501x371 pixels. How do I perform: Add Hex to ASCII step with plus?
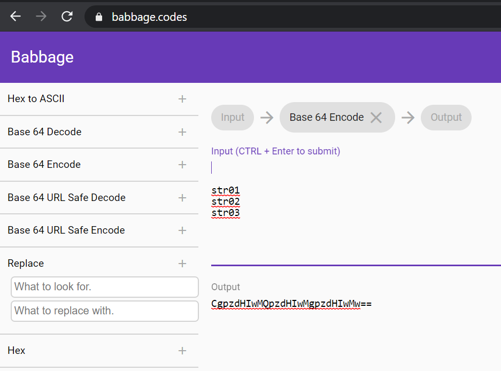click(x=182, y=99)
